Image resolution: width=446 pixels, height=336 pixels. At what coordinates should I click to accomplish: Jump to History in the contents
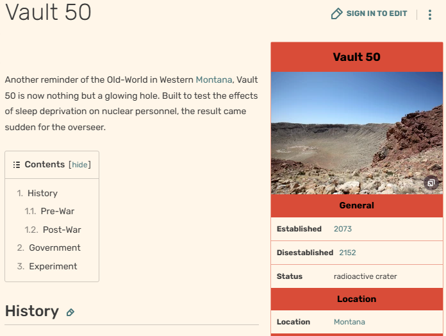[x=42, y=193]
